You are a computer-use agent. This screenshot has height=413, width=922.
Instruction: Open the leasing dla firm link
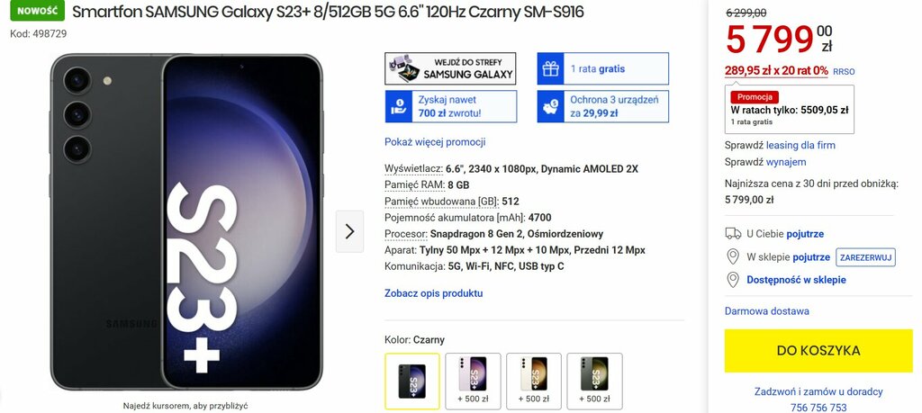(800, 145)
